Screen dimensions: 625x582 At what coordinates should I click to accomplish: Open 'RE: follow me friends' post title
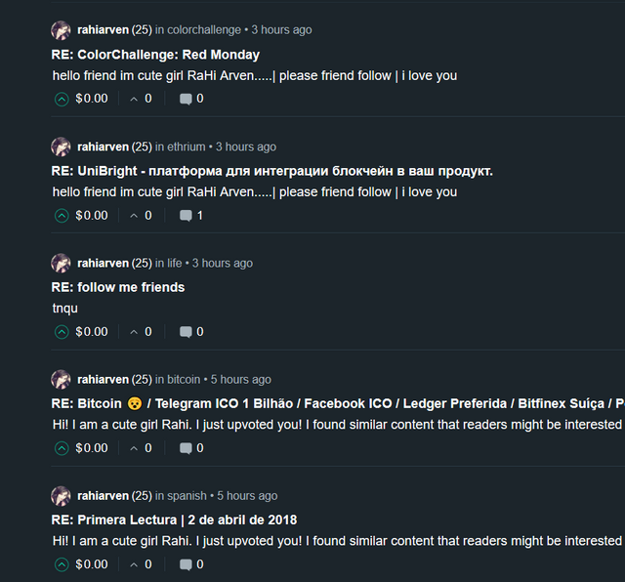118,287
